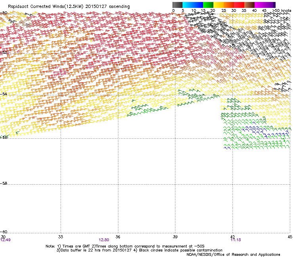Click the purple '12:49' time stamp
293x257 pixels.
click(x=6, y=240)
